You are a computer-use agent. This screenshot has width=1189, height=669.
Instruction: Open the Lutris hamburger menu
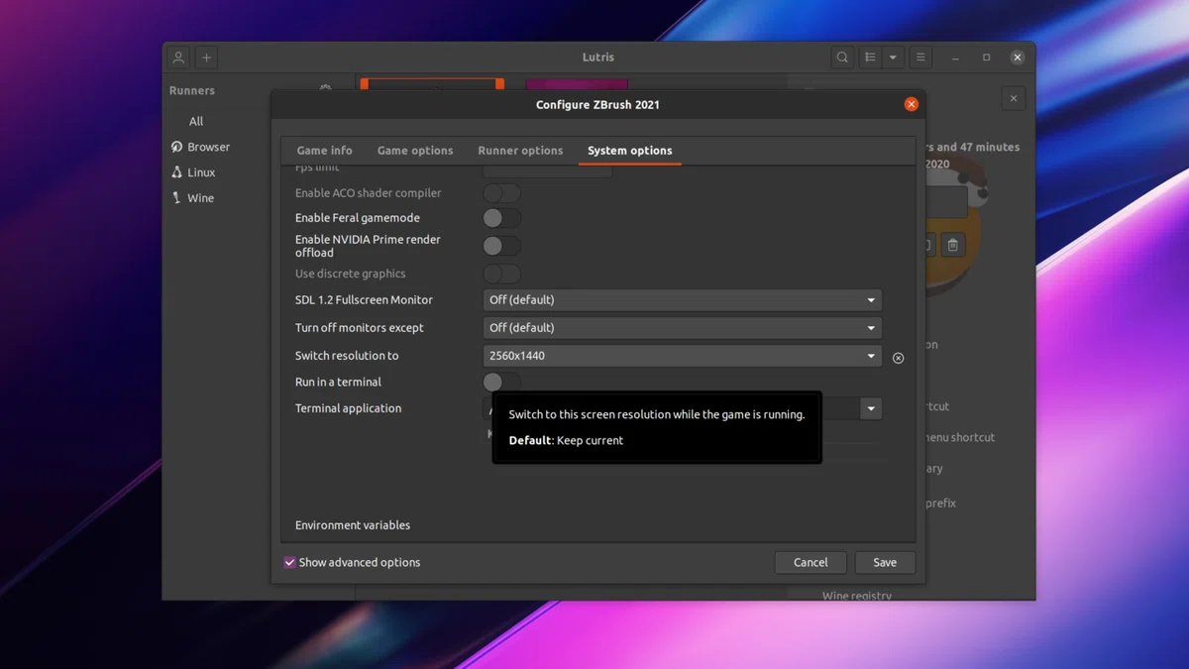tap(920, 57)
